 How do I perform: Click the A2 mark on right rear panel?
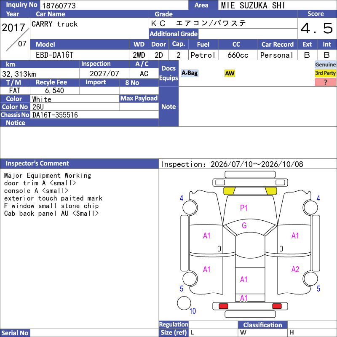coord(295,269)
